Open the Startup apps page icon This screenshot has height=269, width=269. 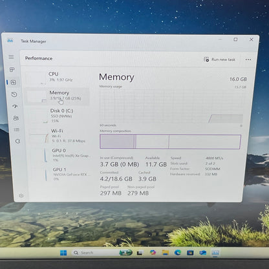15,106
